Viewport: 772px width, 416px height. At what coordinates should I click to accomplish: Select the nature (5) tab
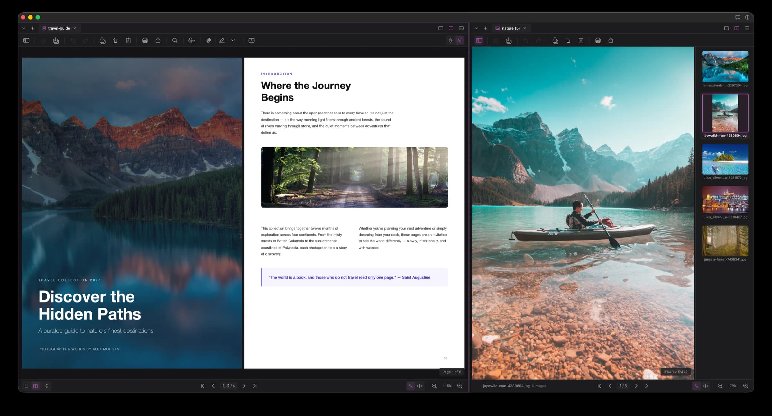point(511,28)
